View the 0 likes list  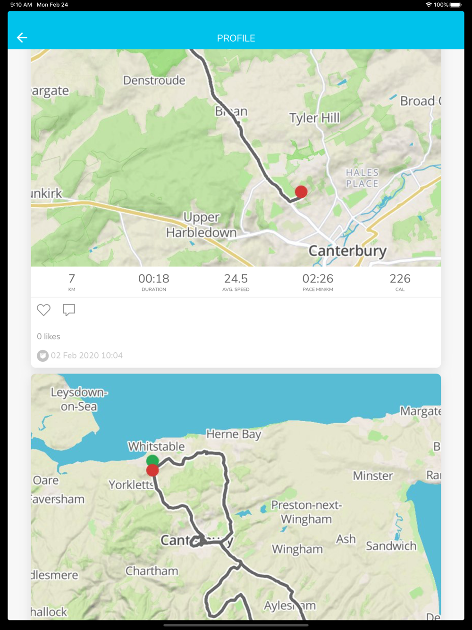pyautogui.click(x=49, y=336)
